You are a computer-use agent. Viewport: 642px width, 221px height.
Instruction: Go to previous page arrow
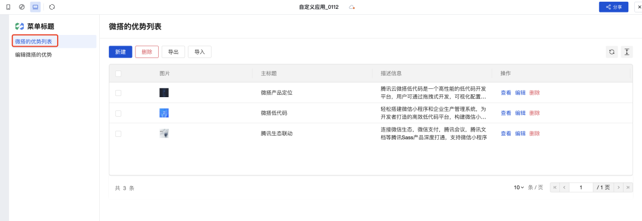564,188
